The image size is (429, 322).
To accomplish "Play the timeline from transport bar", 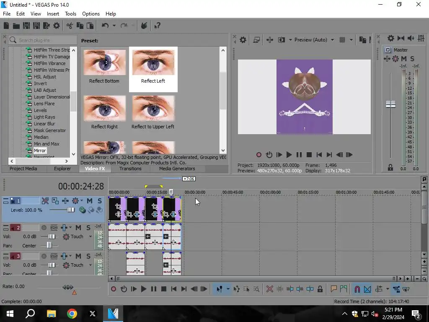I will click(x=143, y=289).
